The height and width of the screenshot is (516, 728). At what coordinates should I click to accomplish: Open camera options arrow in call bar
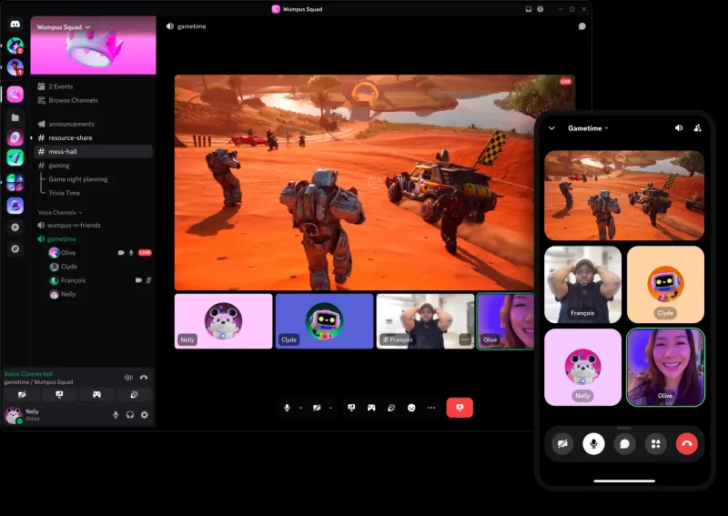(330, 408)
